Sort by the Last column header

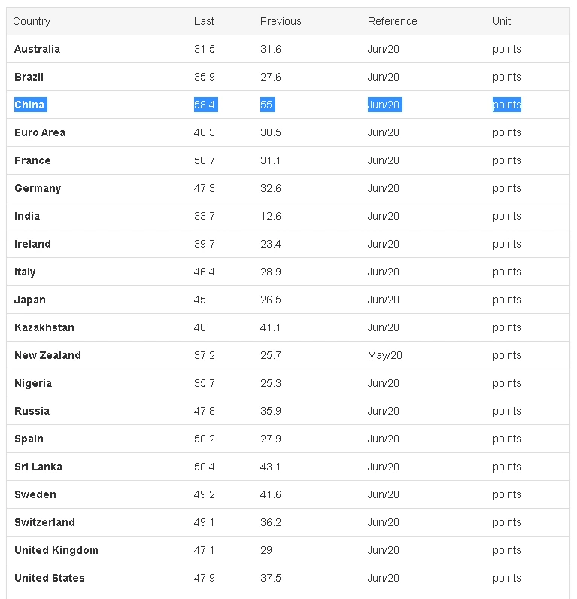(x=204, y=21)
